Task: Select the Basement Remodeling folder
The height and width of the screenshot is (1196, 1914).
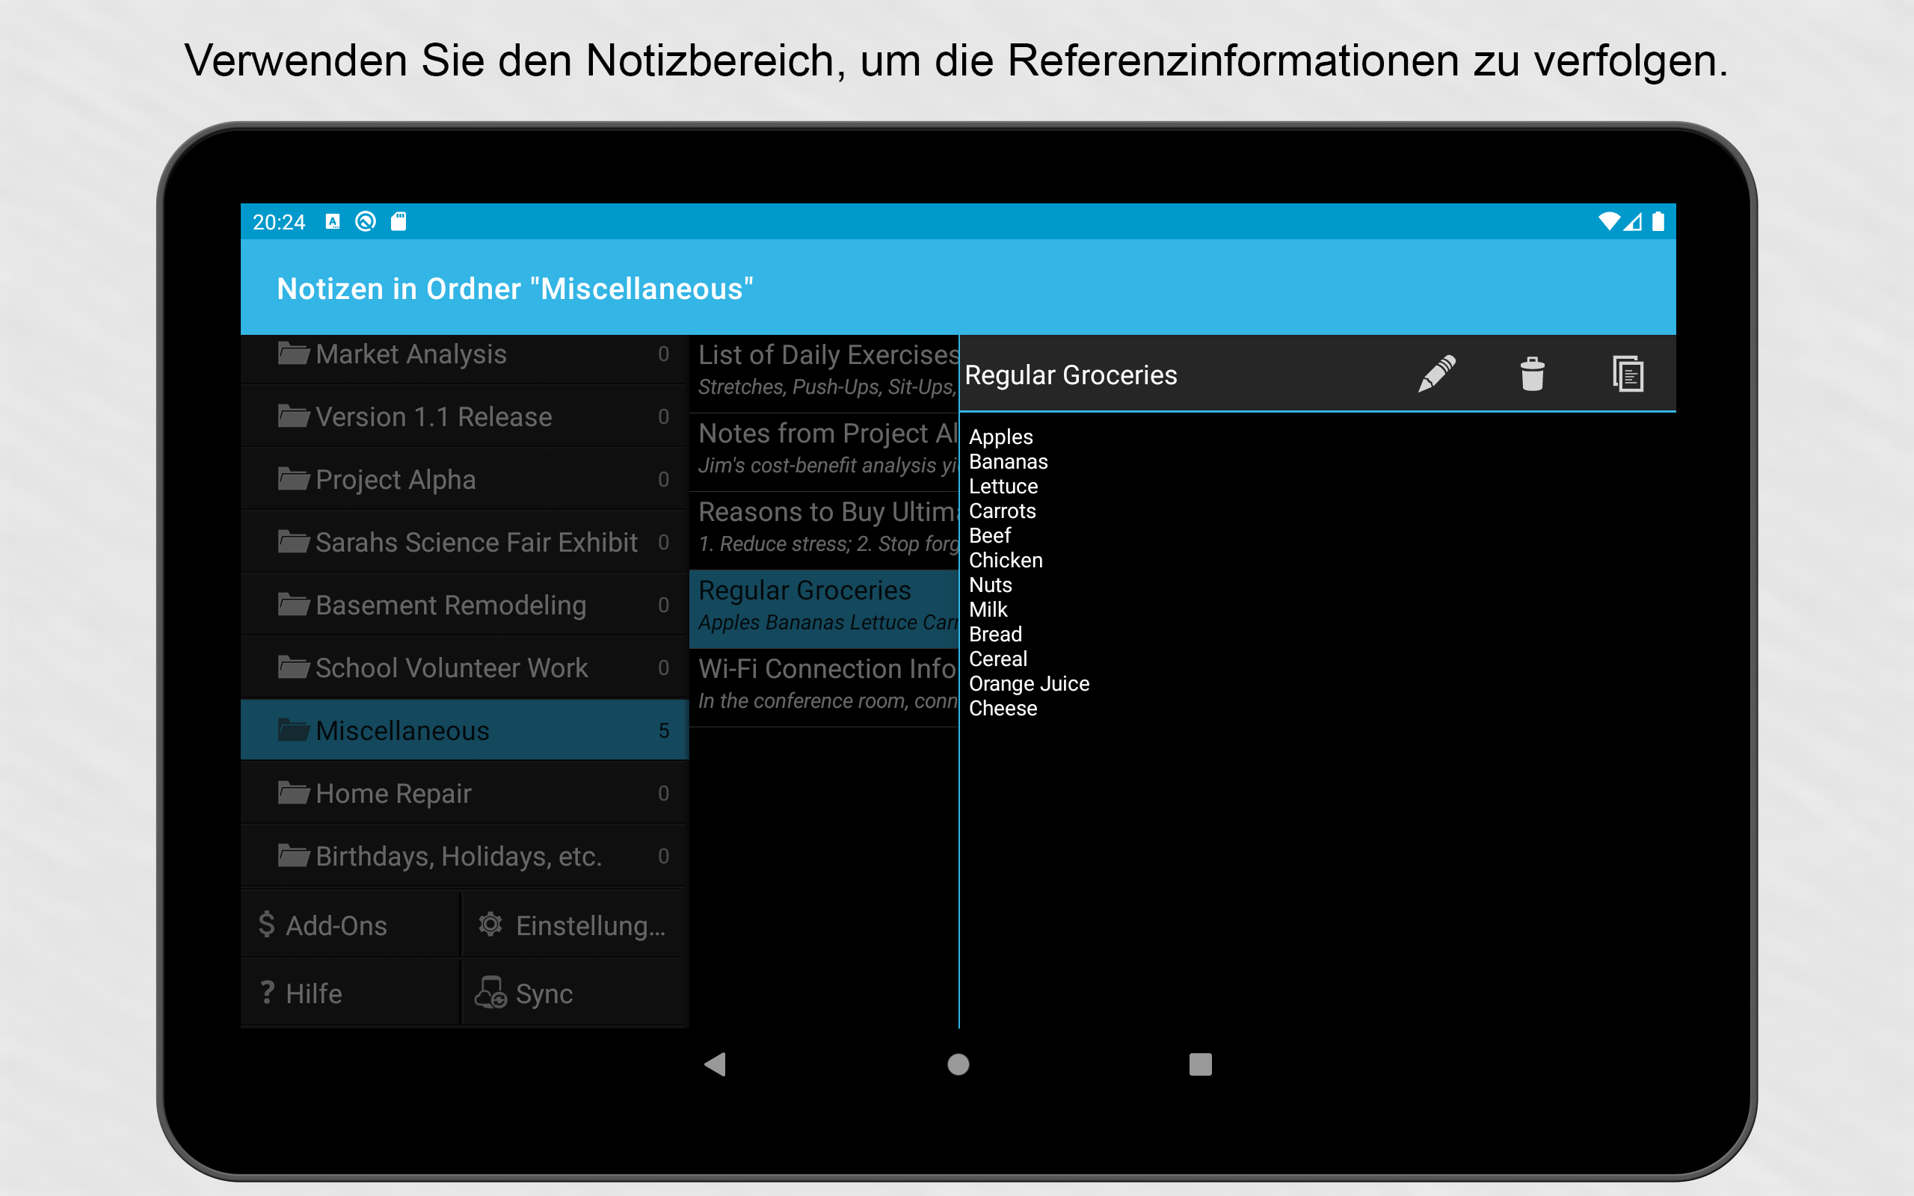Action: click(464, 604)
